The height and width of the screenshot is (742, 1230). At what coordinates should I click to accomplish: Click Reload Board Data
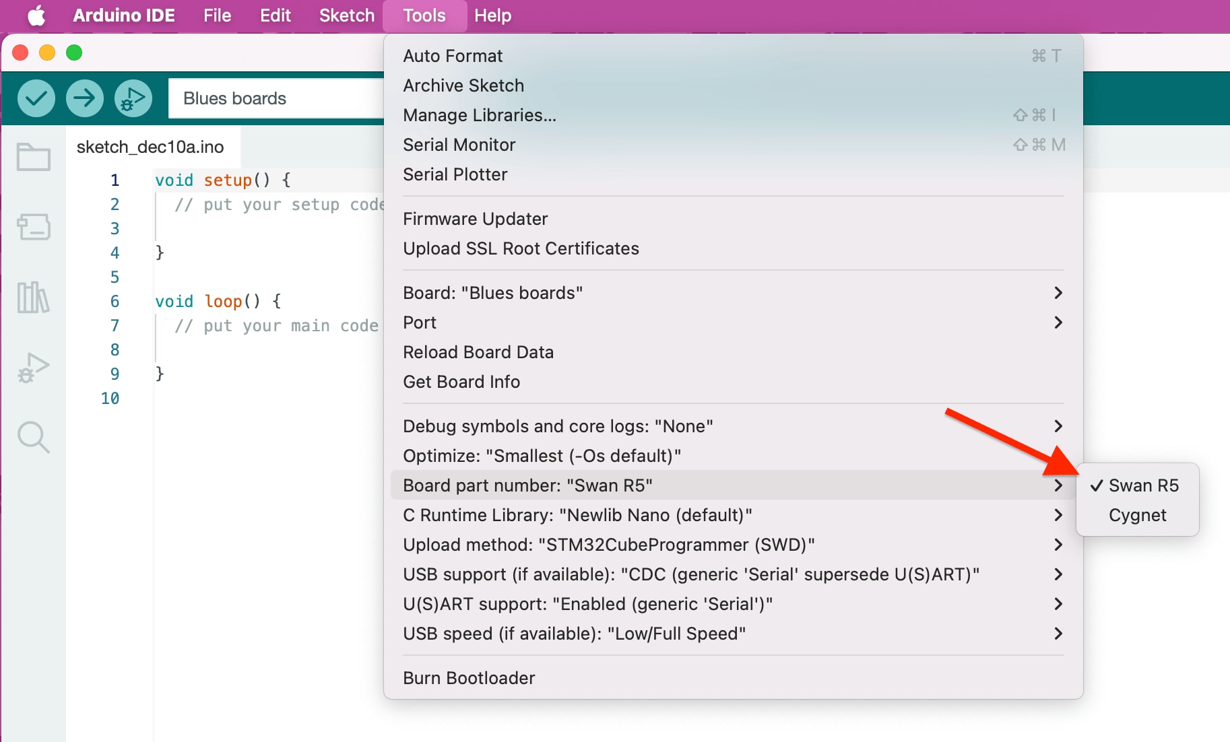733,352
